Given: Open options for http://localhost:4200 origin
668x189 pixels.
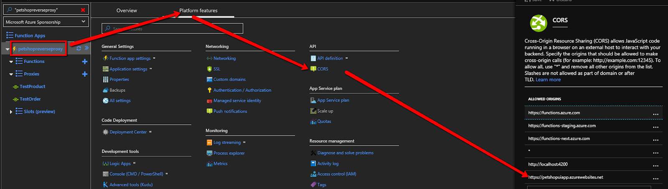Looking at the screenshot, I should point(655,166).
